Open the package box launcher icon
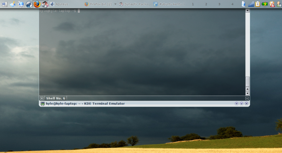Image resolution: width=282 pixels, height=153 pixels. [x=45, y=4]
